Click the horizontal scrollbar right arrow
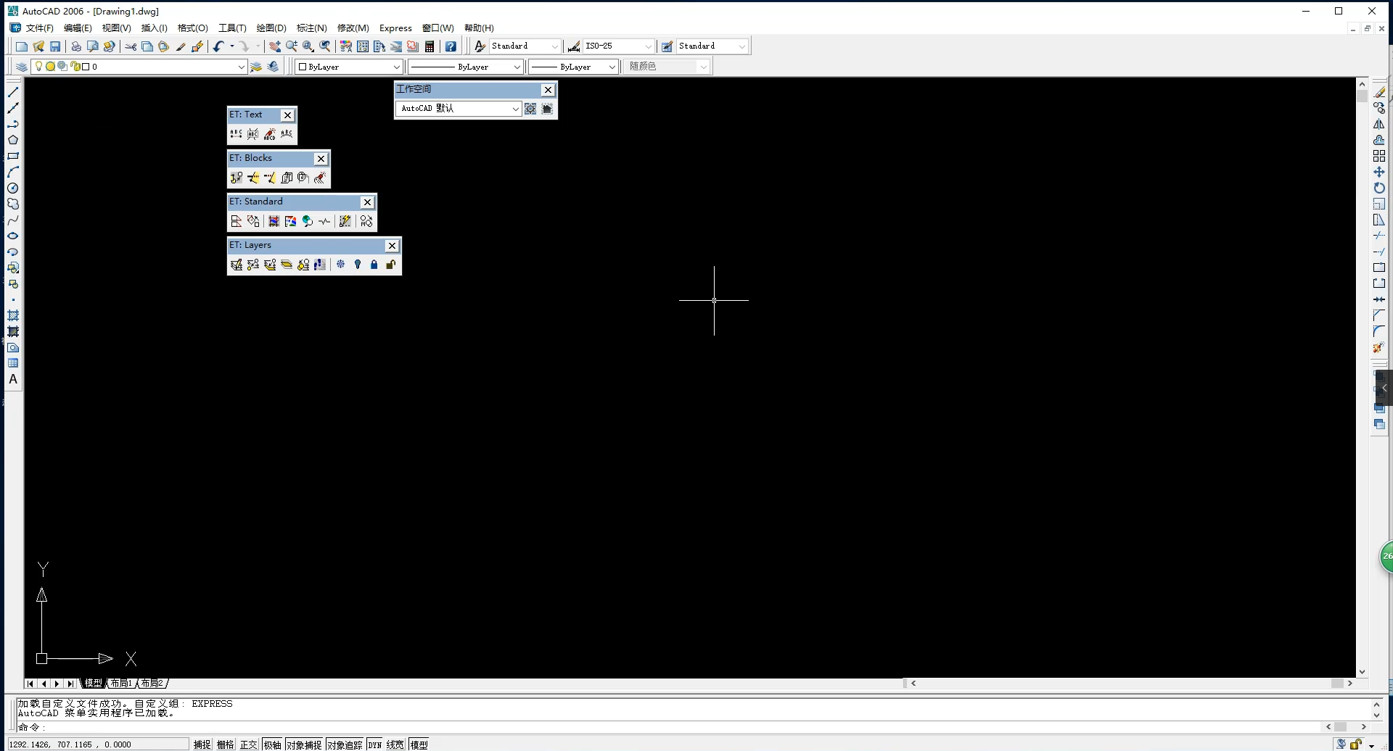This screenshot has height=751, width=1393. click(x=1350, y=683)
